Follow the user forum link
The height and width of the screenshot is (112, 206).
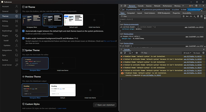click(x=109, y=41)
